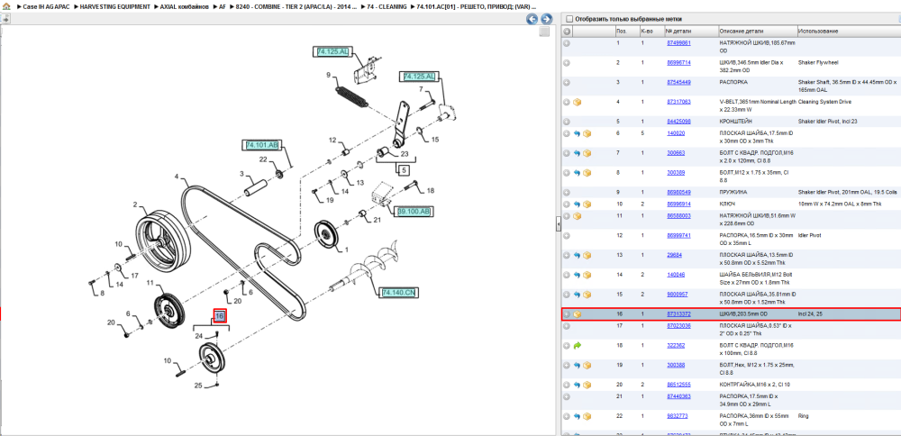Open '8240 - COMBINE - TIER 2' breadcrumb
The image size is (901, 436).
[x=296, y=6]
